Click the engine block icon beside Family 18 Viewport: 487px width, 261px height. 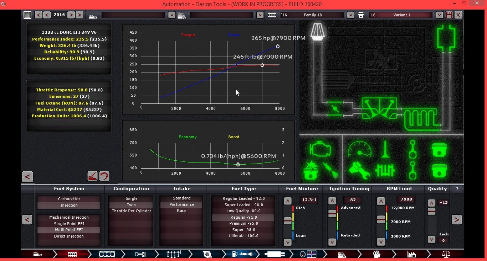272,15
